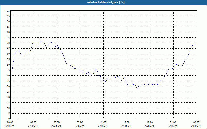Click the y-axis value '30'
This screenshot has width=207, height=129.
8,86
